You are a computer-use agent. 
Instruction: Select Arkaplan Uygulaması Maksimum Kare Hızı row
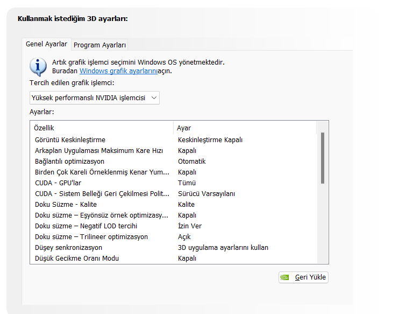tap(174, 151)
